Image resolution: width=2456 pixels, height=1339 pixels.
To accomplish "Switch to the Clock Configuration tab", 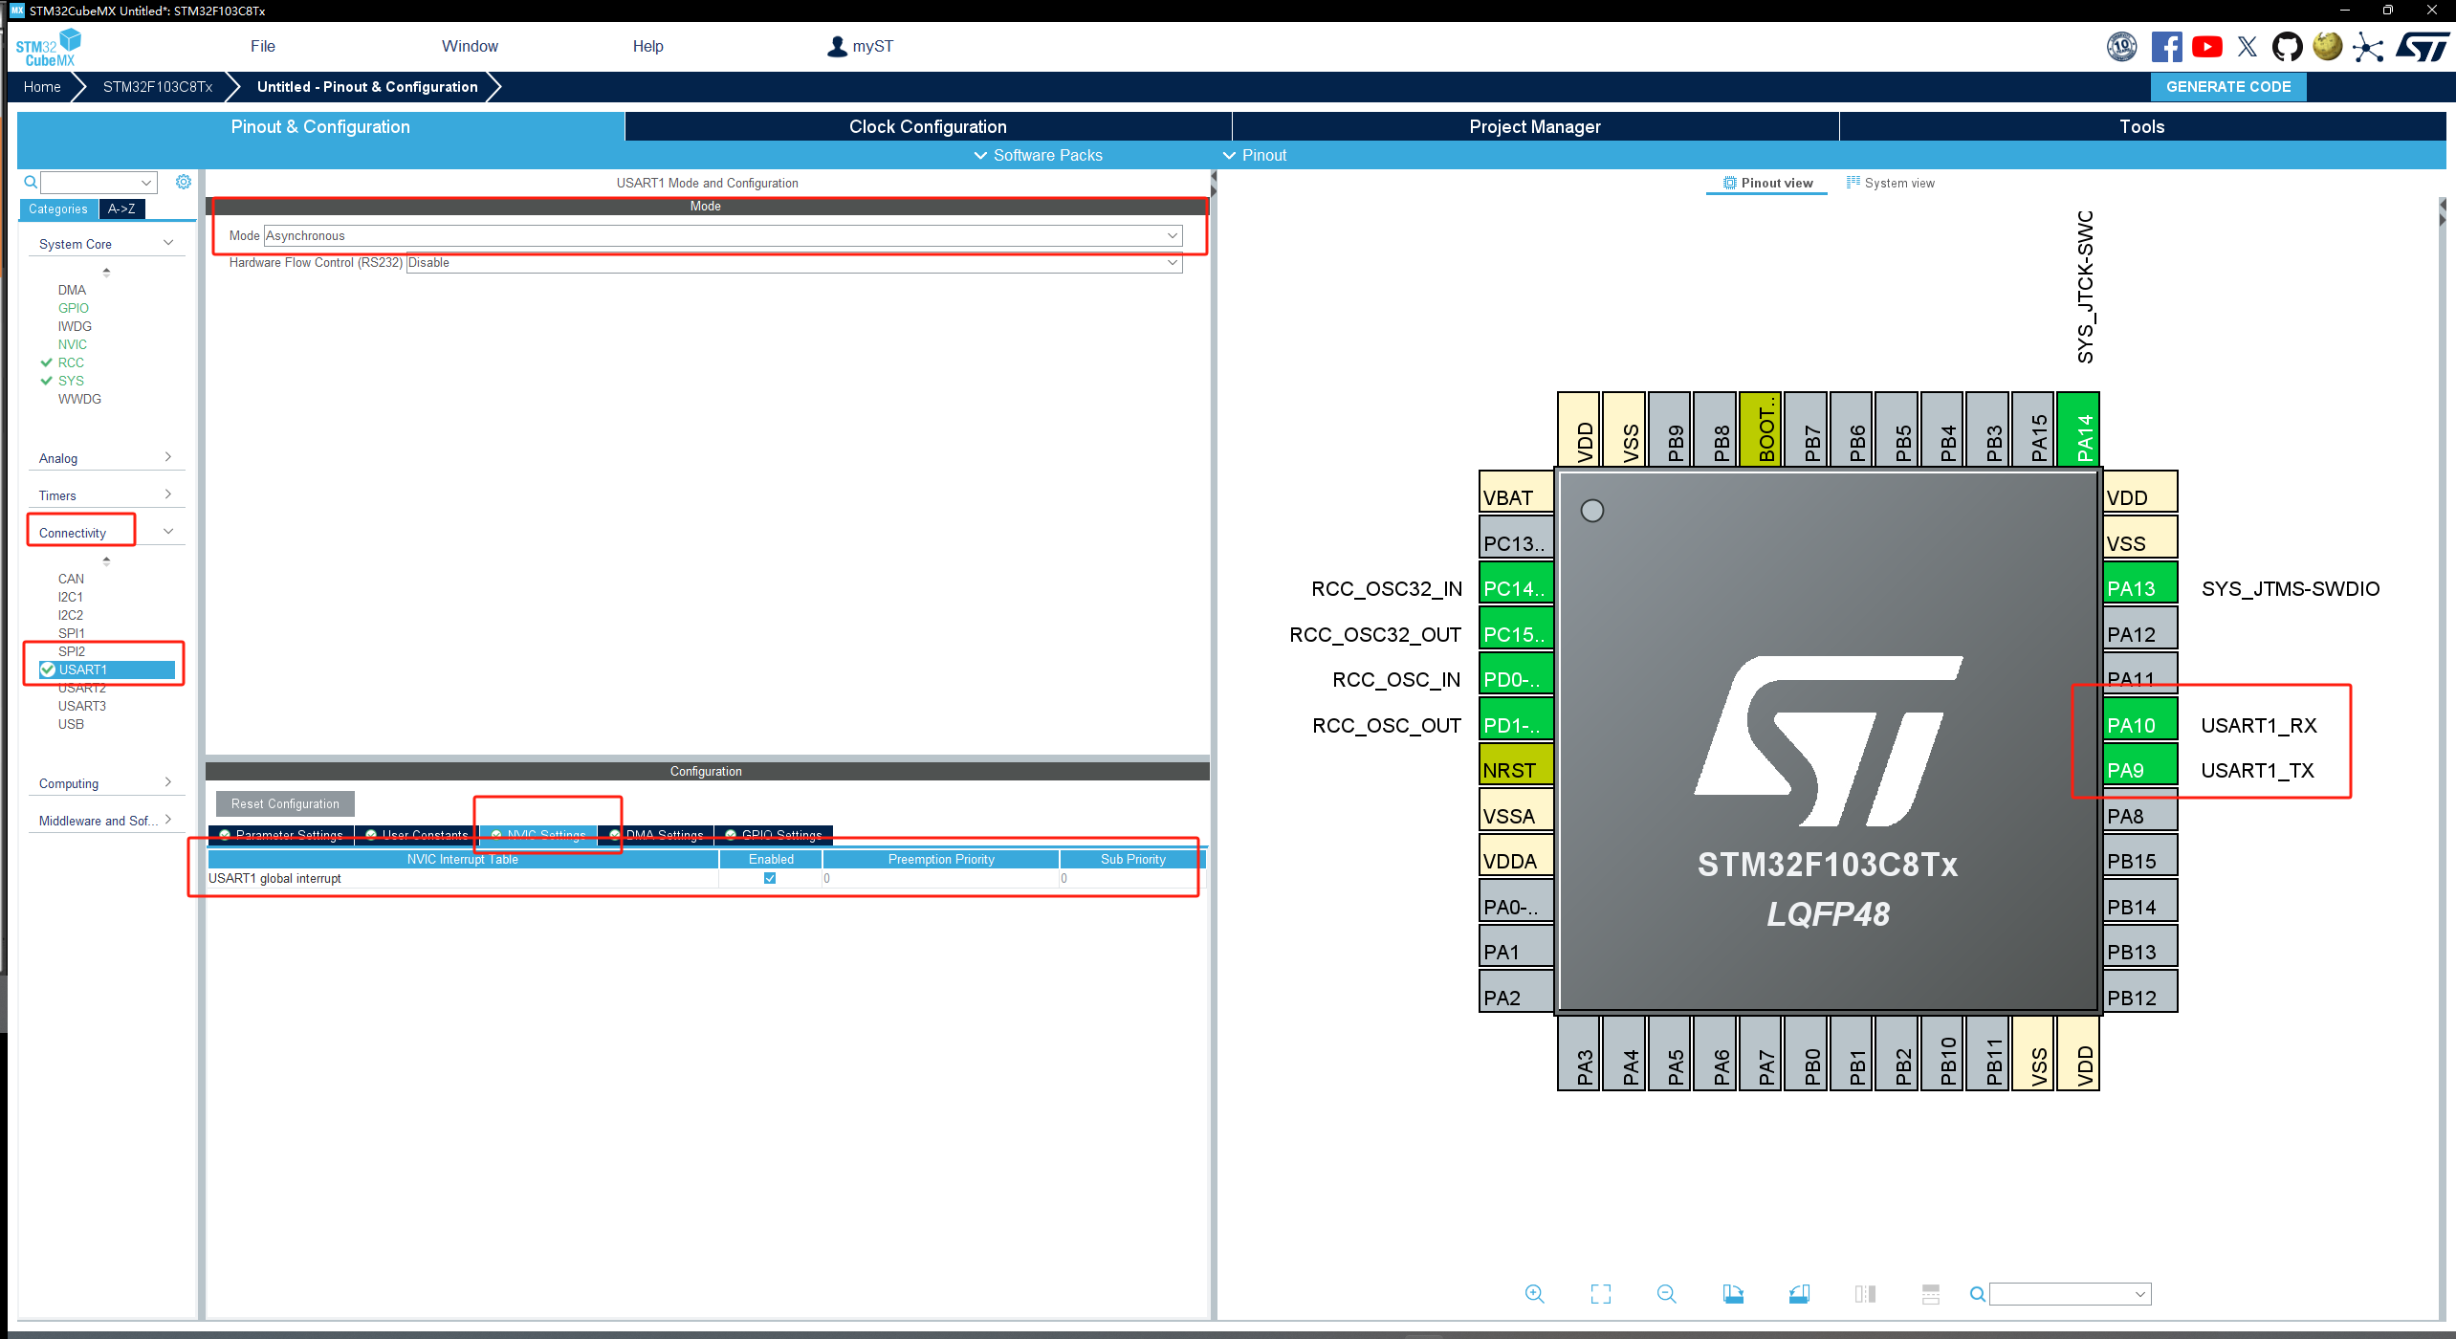I will pos(926,126).
